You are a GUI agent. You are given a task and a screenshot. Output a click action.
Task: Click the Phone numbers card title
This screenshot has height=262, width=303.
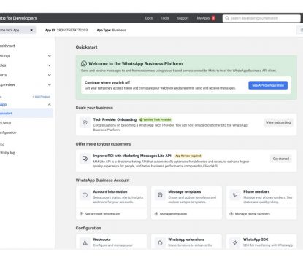256,191
